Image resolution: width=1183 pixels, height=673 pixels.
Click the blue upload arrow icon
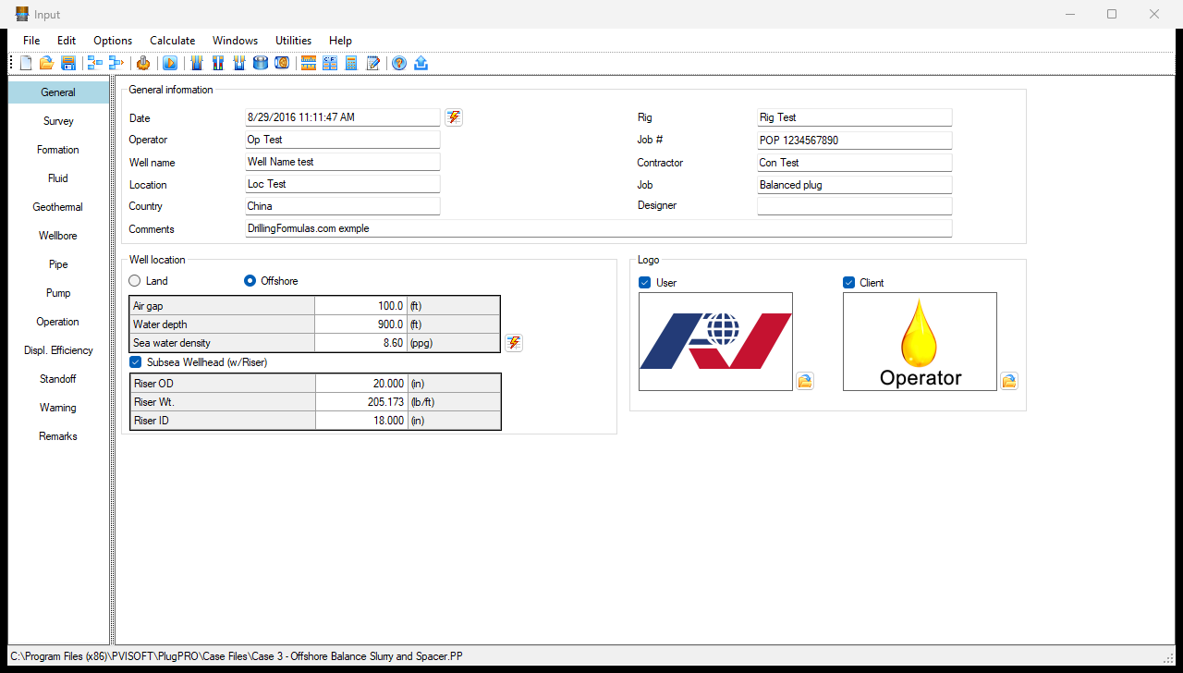[x=421, y=63]
